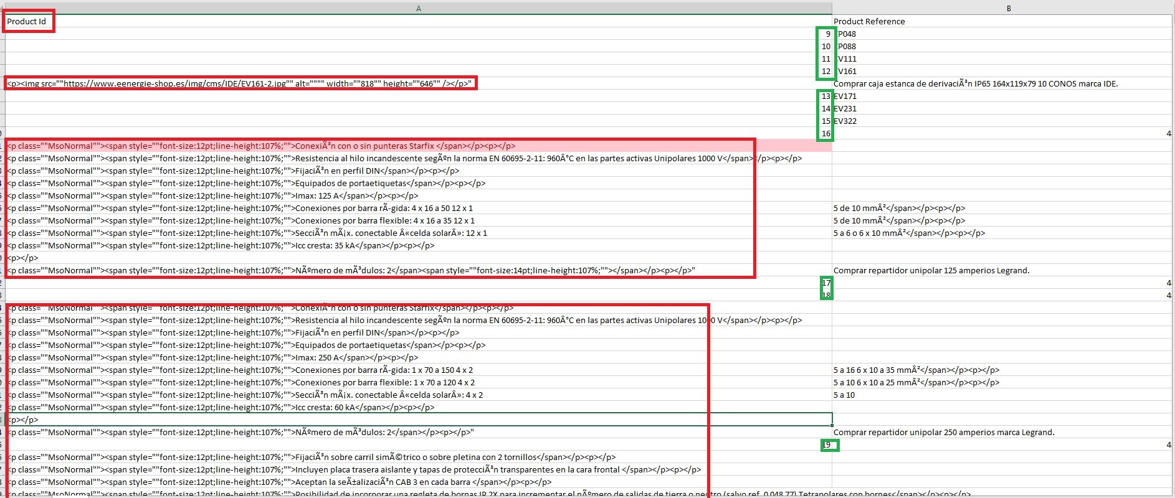Select the 'Icc cresta: 35 kA' cell
Image resolution: width=1175 pixels, height=498 pixels.
(x=419, y=245)
